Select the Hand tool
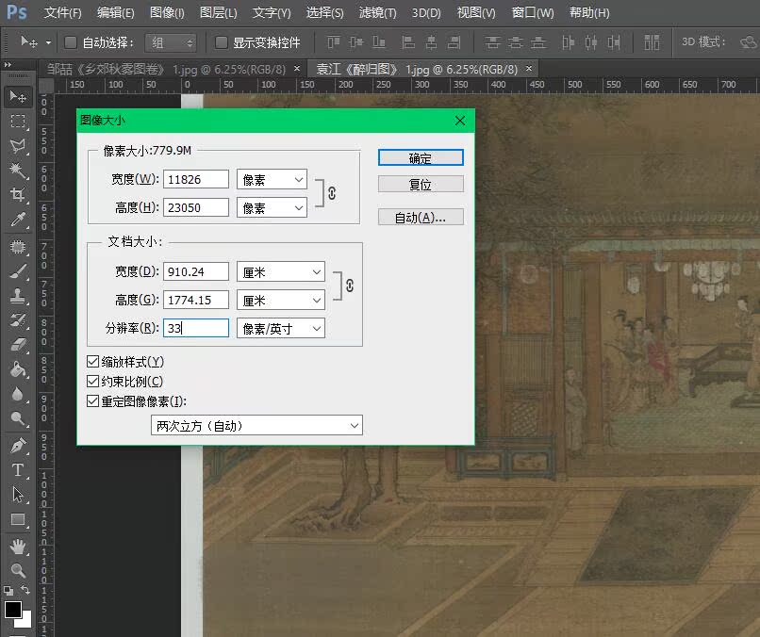 pos(18,547)
